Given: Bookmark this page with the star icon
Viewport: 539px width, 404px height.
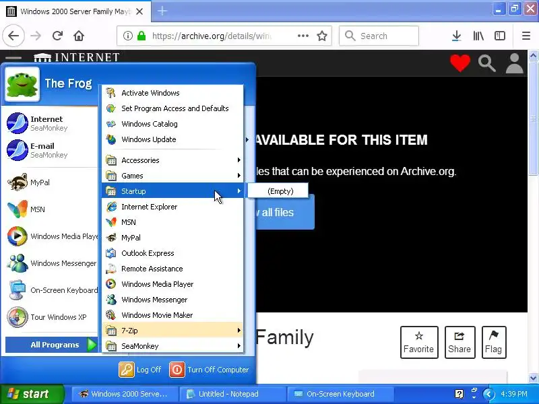Looking at the screenshot, I should 322,36.
